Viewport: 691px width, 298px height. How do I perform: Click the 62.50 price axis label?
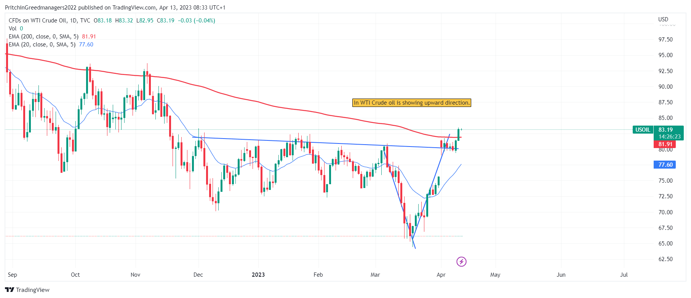point(665,259)
